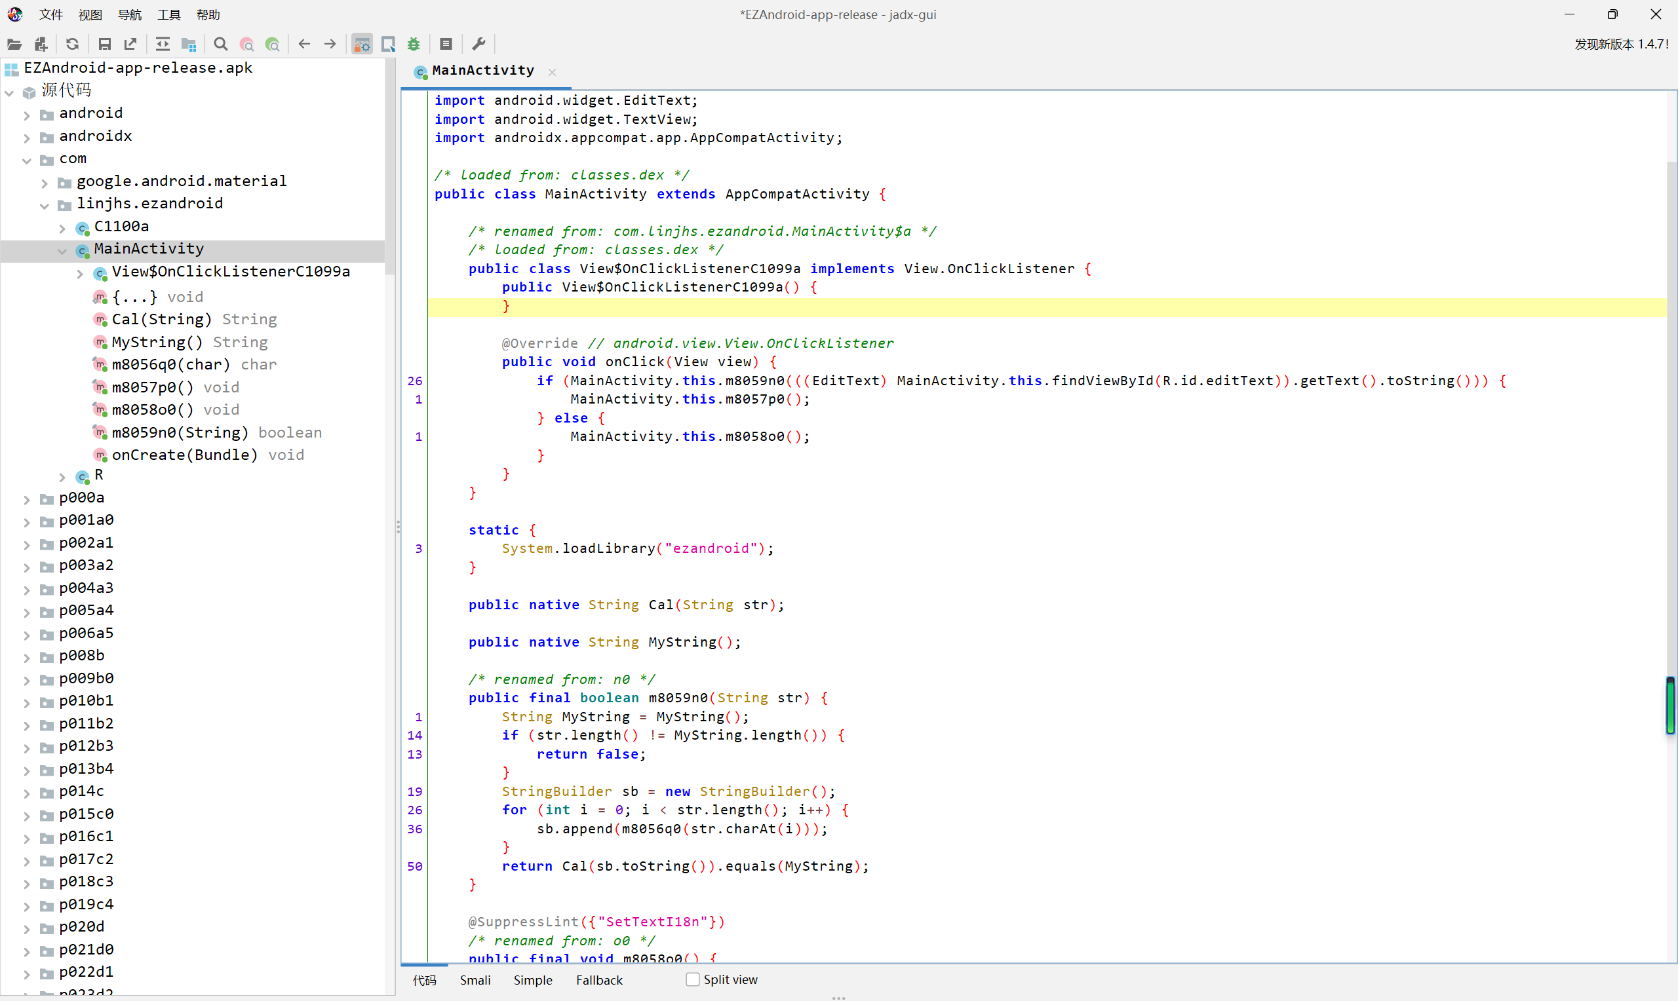Open the 帮助 menu
Screen dimensions: 1678x1001
click(x=208, y=14)
